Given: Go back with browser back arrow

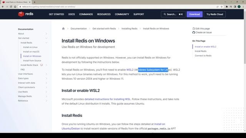Looking at the screenshot, I should coord(3,7).
